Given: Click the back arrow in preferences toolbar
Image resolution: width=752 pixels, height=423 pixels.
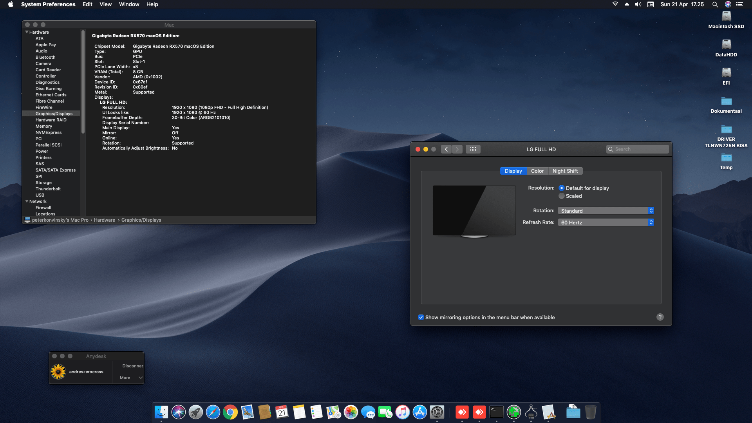Looking at the screenshot, I should 446,149.
